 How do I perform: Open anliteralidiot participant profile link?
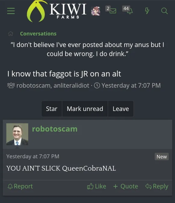(x=71, y=86)
